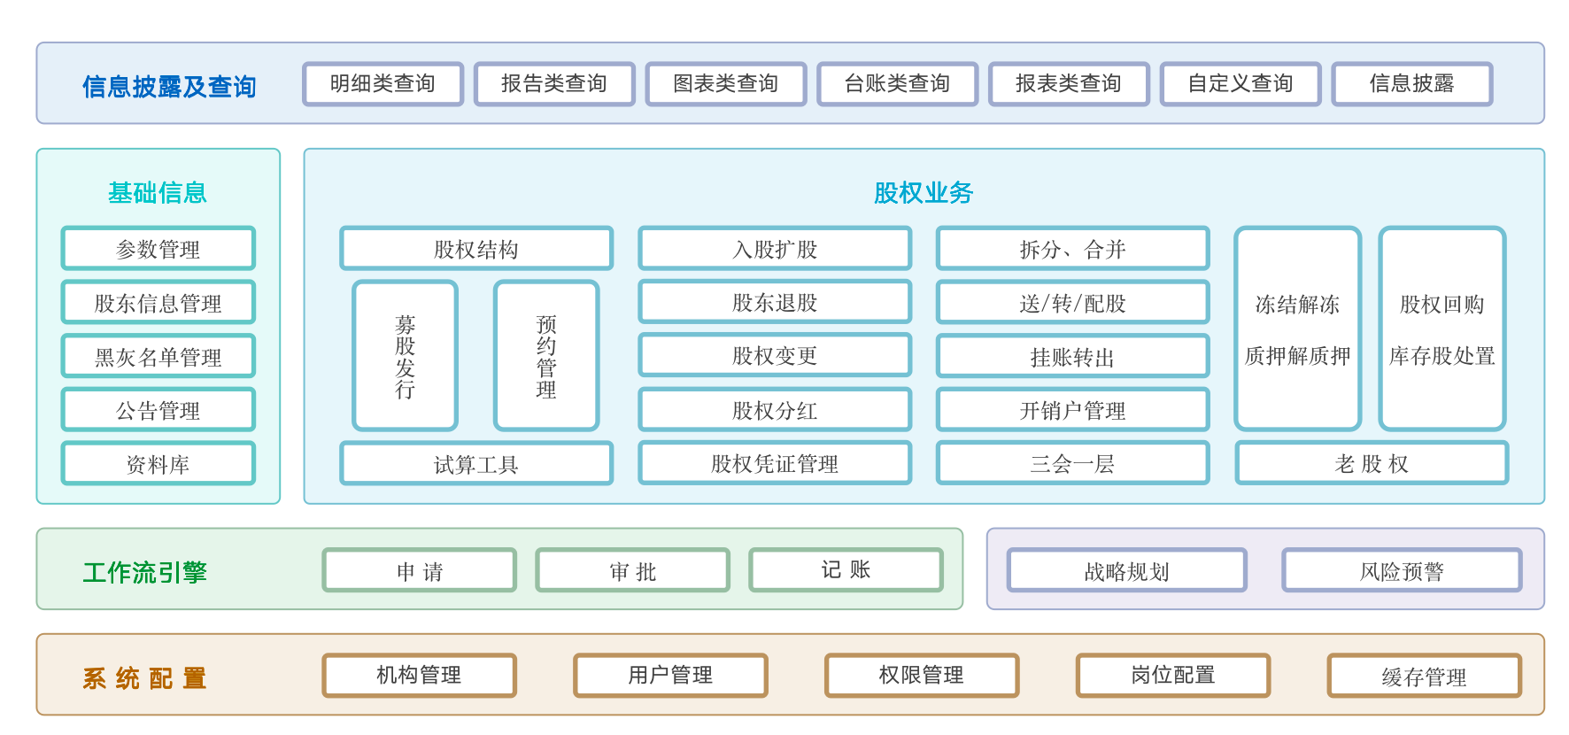This screenshot has height=735, width=1569.
Task: Click the 黑灰名单管理 box
Action: coord(158,357)
